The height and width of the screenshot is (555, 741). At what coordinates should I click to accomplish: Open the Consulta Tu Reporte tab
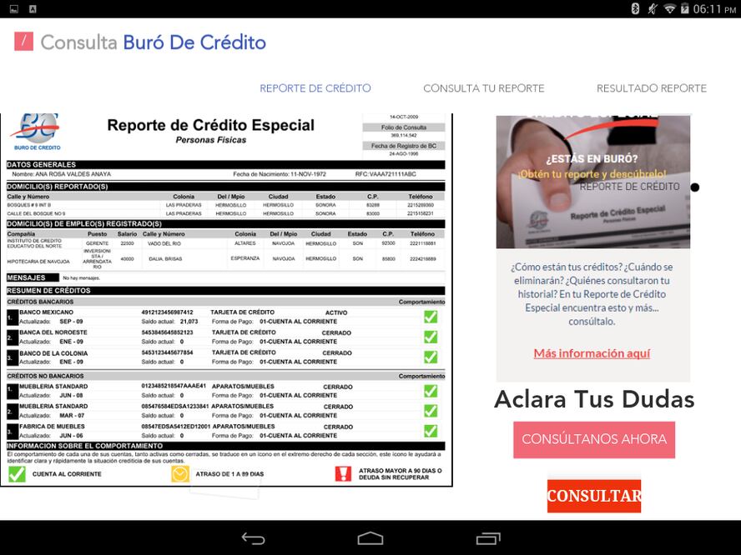click(x=483, y=88)
